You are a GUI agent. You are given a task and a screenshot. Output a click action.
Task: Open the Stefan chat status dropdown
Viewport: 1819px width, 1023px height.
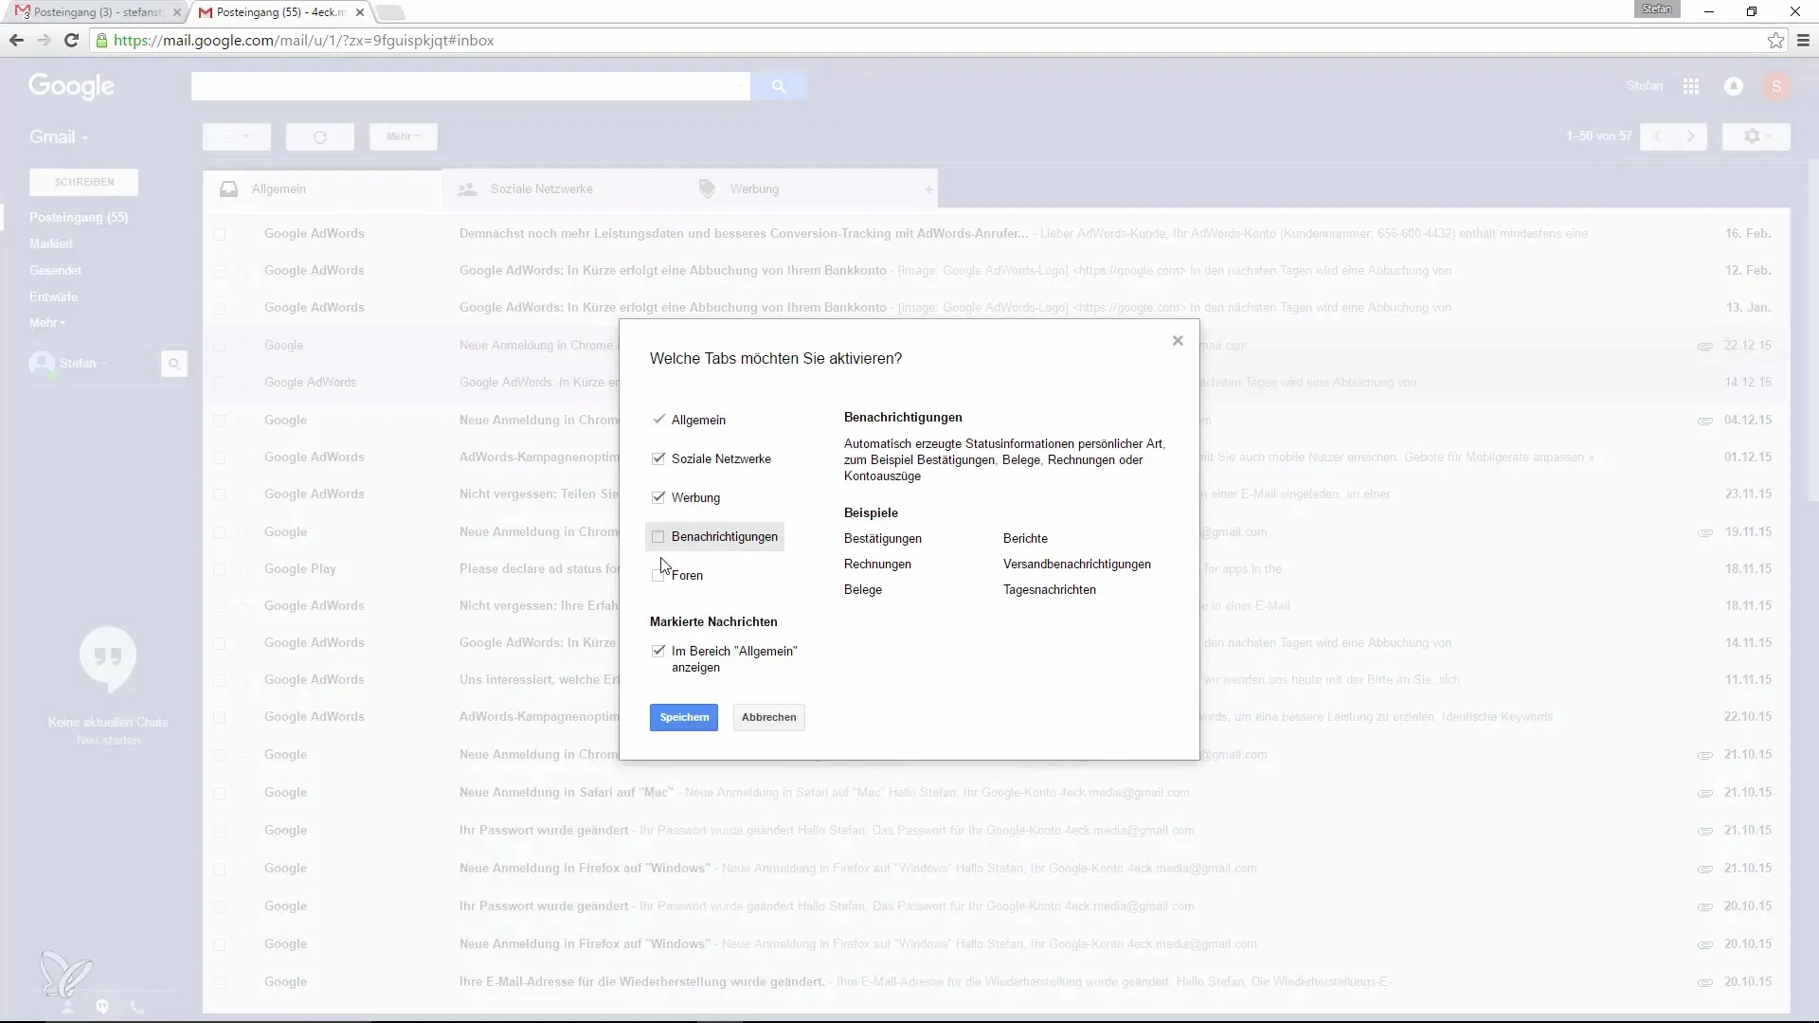point(83,364)
